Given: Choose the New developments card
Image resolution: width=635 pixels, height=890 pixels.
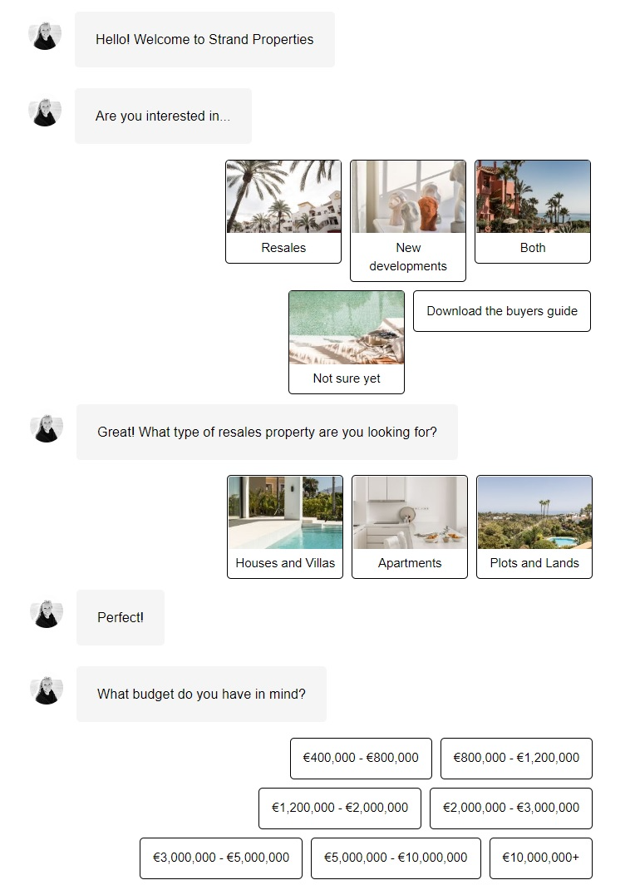Looking at the screenshot, I should [408, 220].
